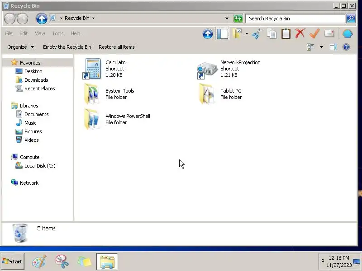
Task: Click the email envelope toolbar icon
Action: tap(329, 33)
